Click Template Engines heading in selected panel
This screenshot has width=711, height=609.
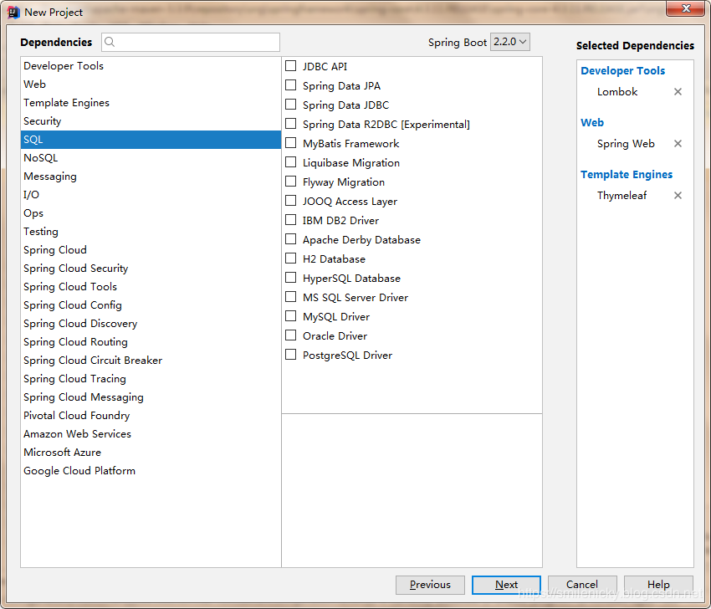coord(627,175)
